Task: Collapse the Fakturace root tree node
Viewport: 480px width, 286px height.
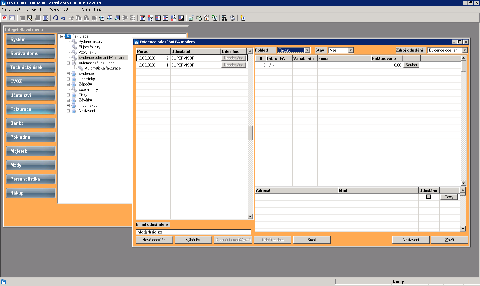Action: pos(62,36)
